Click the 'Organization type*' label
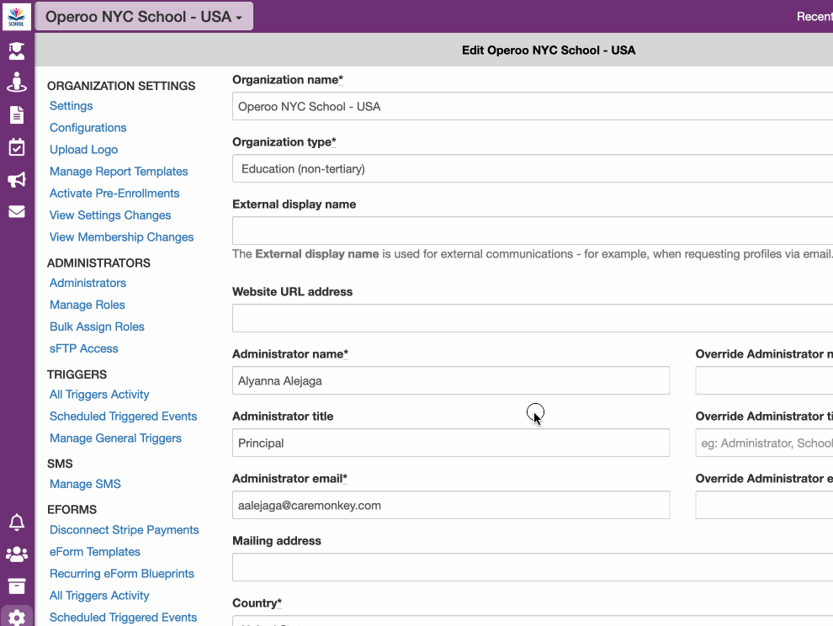Image resolution: width=833 pixels, height=626 pixels. [x=284, y=142]
